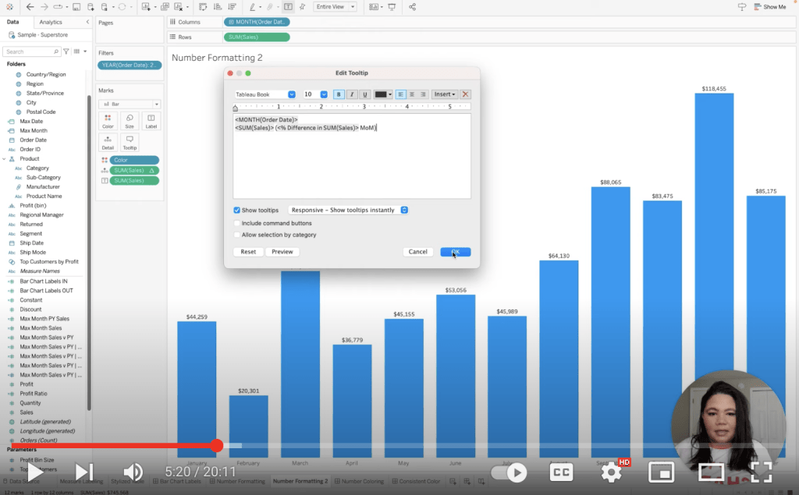This screenshot has width=799, height=495.
Task: Click the OK button in Edit Tooltip
Action: pyautogui.click(x=456, y=252)
